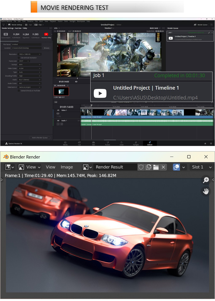Select the YouTube 1080p render preset

(46, 35)
